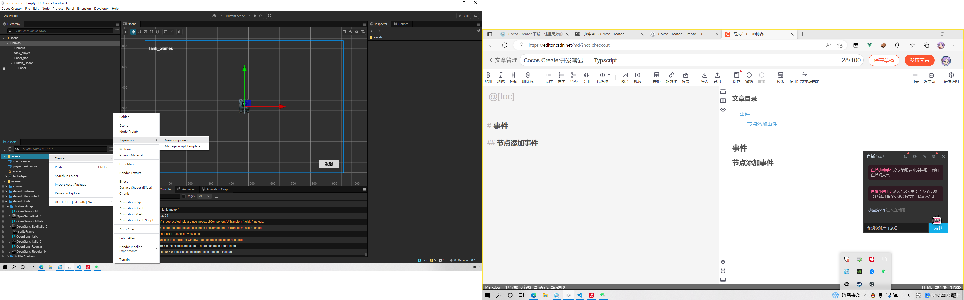964x300 pixels.
Task: Click the add node plus icon in Hierarchy
Action: 3,31
